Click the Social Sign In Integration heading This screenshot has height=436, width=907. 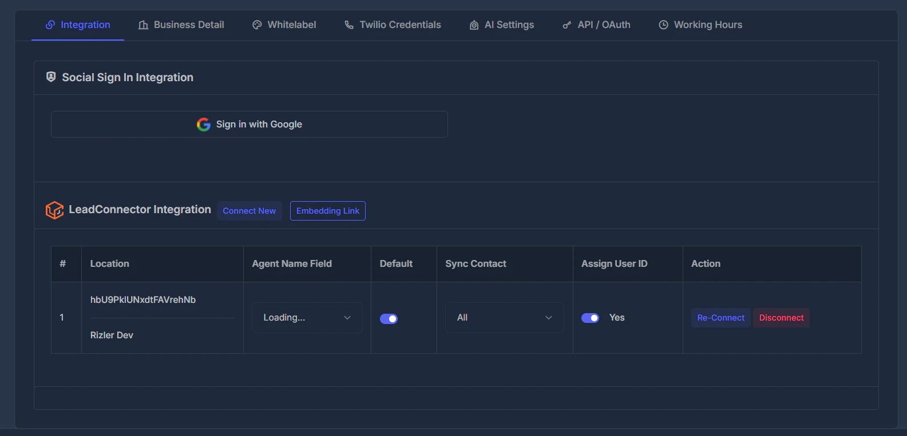pos(128,77)
